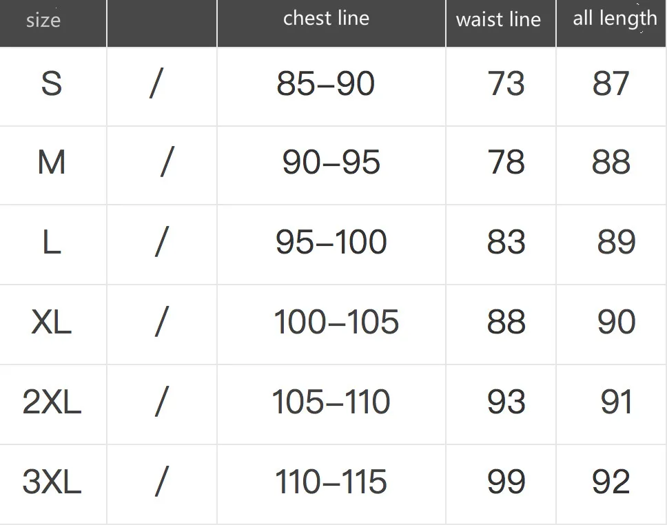Click the M size cell
The height and width of the screenshot is (525, 667).
coord(52,163)
